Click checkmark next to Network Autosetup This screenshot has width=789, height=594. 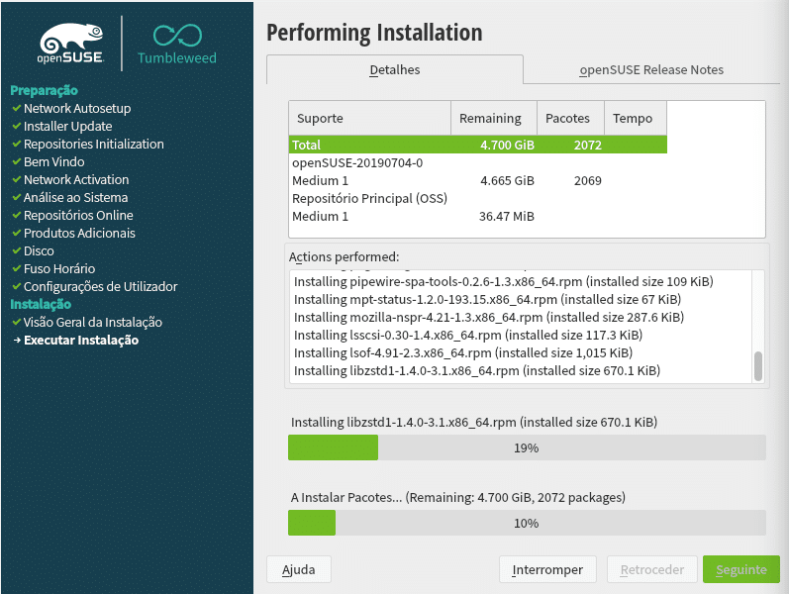17,108
